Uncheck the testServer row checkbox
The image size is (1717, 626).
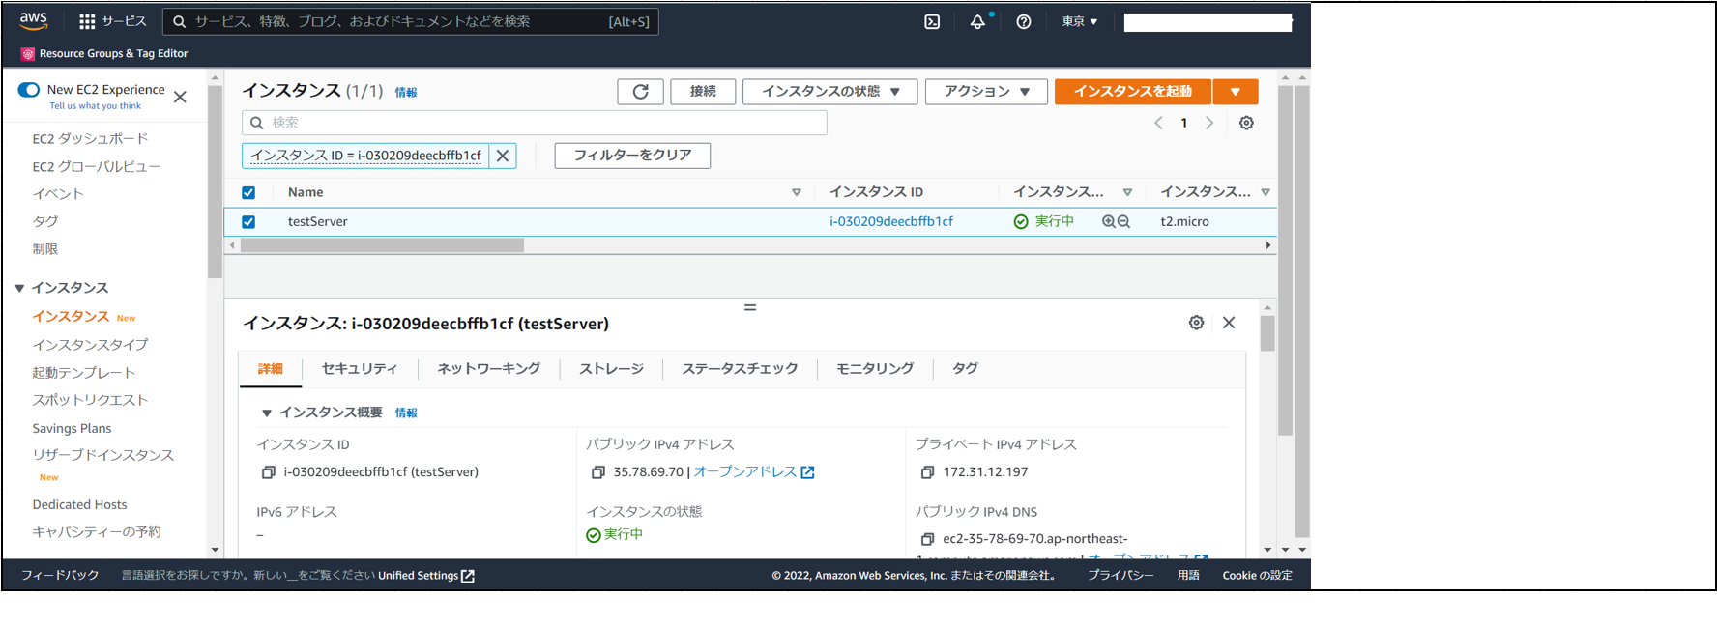click(x=248, y=221)
